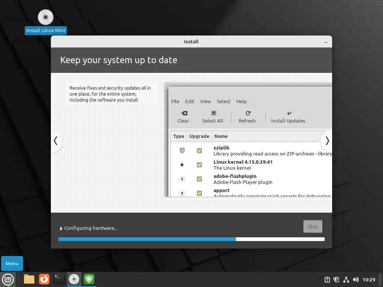Screen dimensions: 383x287
Task: Show the previous slide with left arrow
Action: pyautogui.click(x=56, y=141)
